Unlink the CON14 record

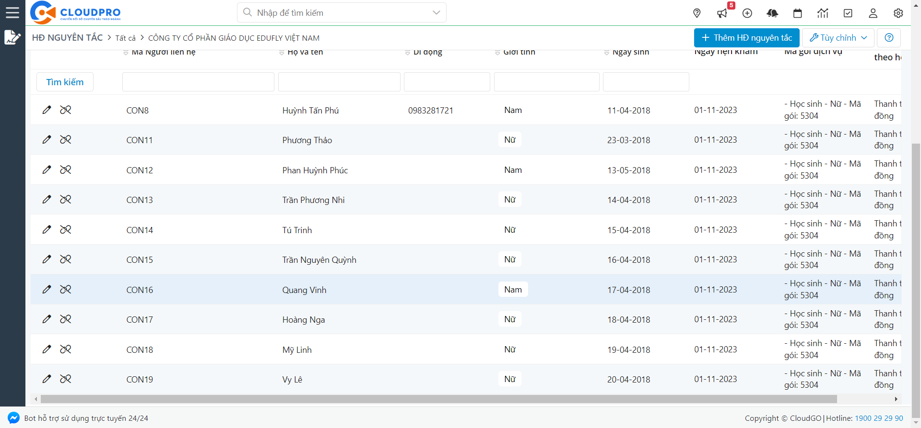[66, 229]
